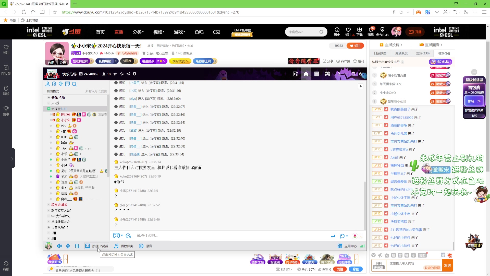Open the channel search magnifier icon
Screen dimensions: 490x276
coord(74,84)
